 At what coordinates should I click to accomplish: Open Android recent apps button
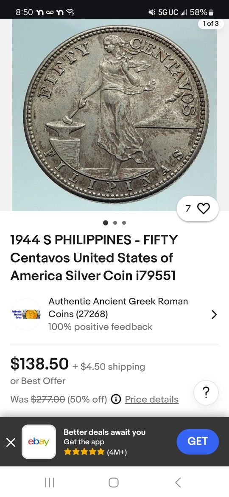point(50,483)
